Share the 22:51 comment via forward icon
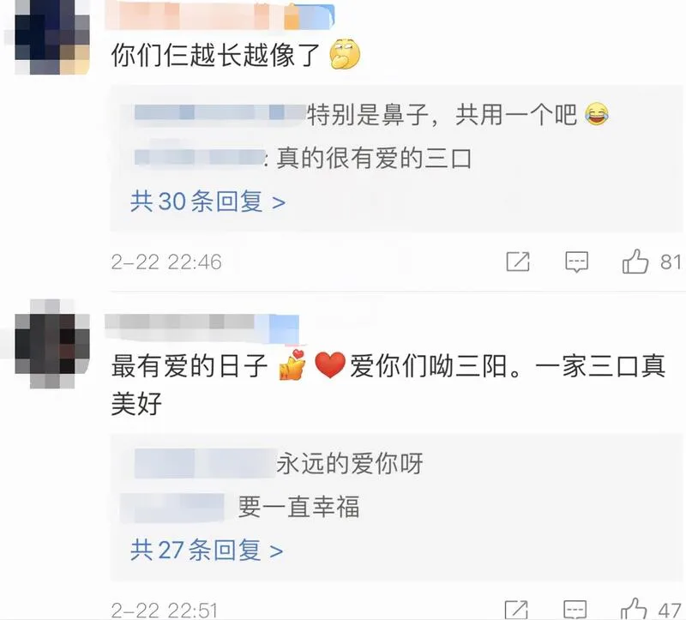Image resolution: width=686 pixels, height=620 pixels. pyautogui.click(x=516, y=610)
